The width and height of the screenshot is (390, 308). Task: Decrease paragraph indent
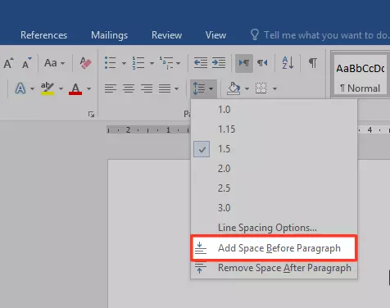point(201,63)
